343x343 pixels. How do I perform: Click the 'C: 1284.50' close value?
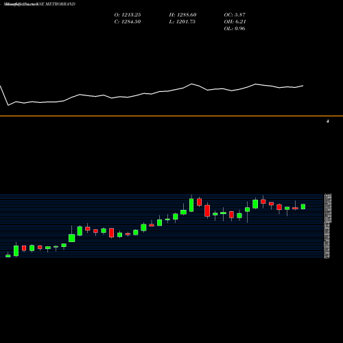coord(128,22)
